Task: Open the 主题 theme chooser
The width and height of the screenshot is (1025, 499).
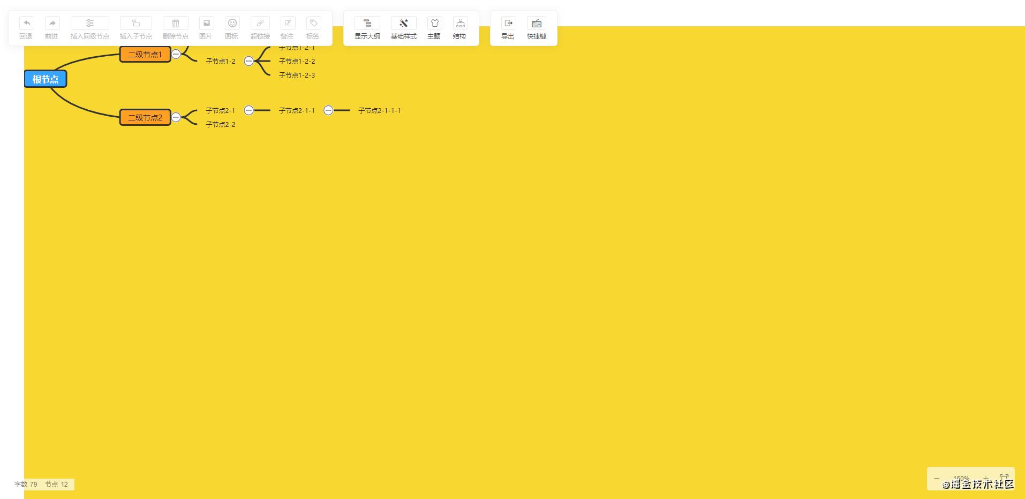Action: coord(434,23)
